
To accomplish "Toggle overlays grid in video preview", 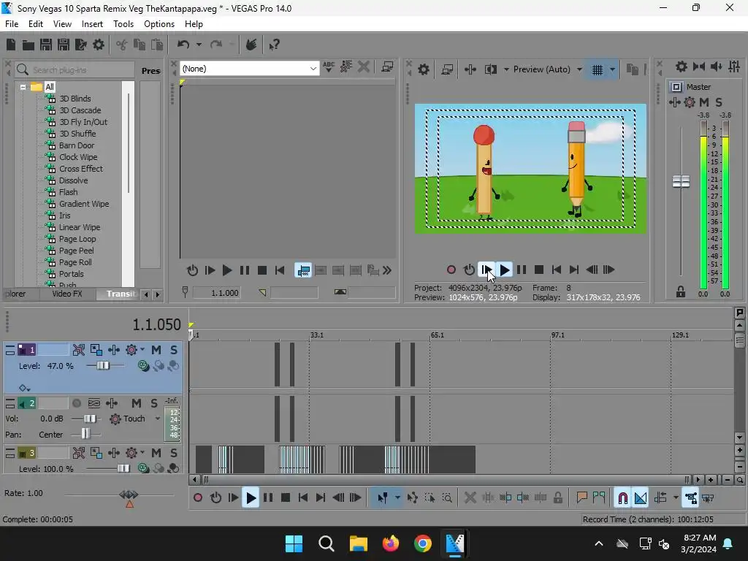I will pos(598,69).
